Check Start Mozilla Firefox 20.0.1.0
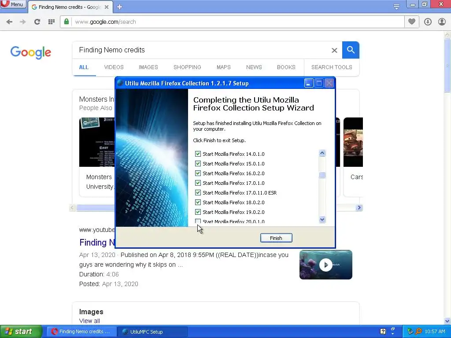451x338 pixels. (x=198, y=221)
